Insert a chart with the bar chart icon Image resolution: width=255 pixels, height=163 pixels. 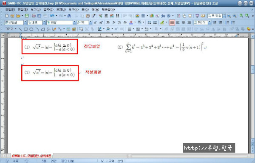click(x=152, y=16)
